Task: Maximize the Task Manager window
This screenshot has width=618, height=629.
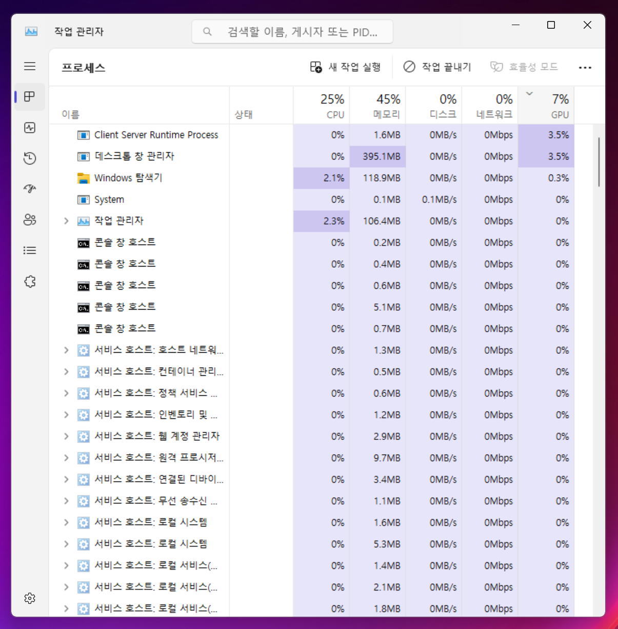Action: (x=551, y=25)
